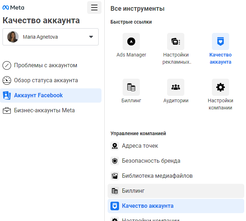Select the Аккаунт Facebook sidebar item
The width and height of the screenshot is (246, 221).
pyautogui.click(x=38, y=95)
